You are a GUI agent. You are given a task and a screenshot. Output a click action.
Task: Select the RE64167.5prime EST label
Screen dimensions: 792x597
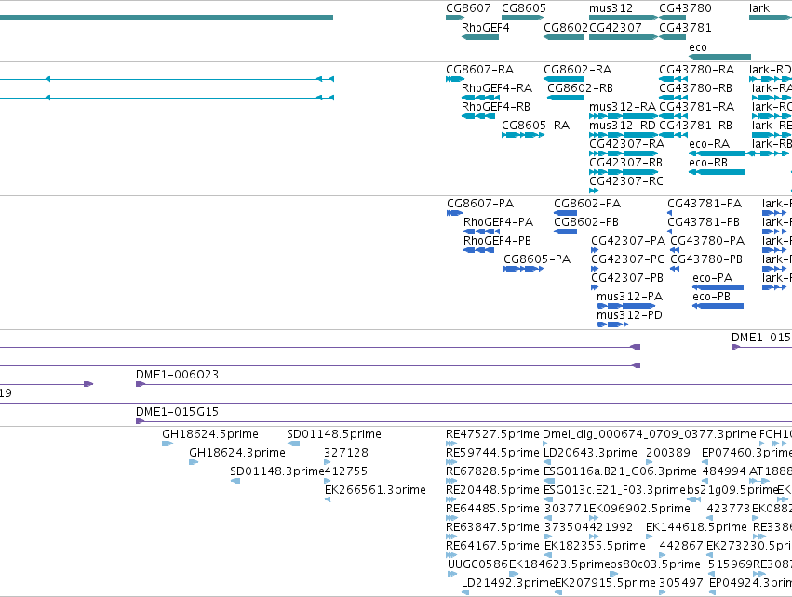click(x=492, y=546)
